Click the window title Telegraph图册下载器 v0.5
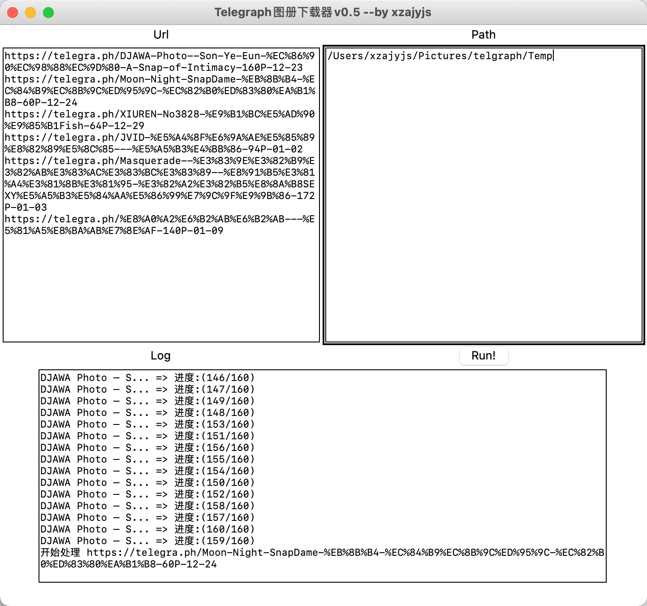Screen dimensions: 647x606 click(323, 12)
